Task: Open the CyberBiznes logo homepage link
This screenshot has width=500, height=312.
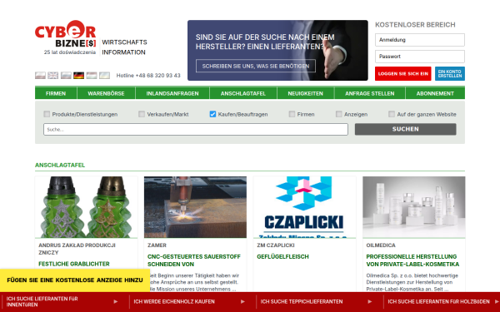Action: point(65,37)
